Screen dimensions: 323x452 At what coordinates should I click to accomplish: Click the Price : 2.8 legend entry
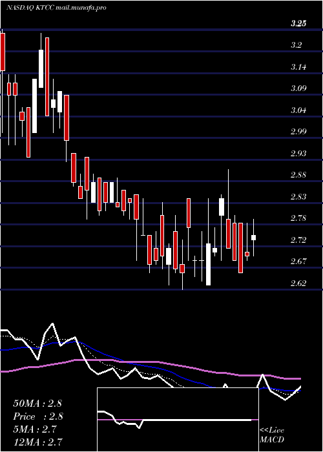click(38, 416)
